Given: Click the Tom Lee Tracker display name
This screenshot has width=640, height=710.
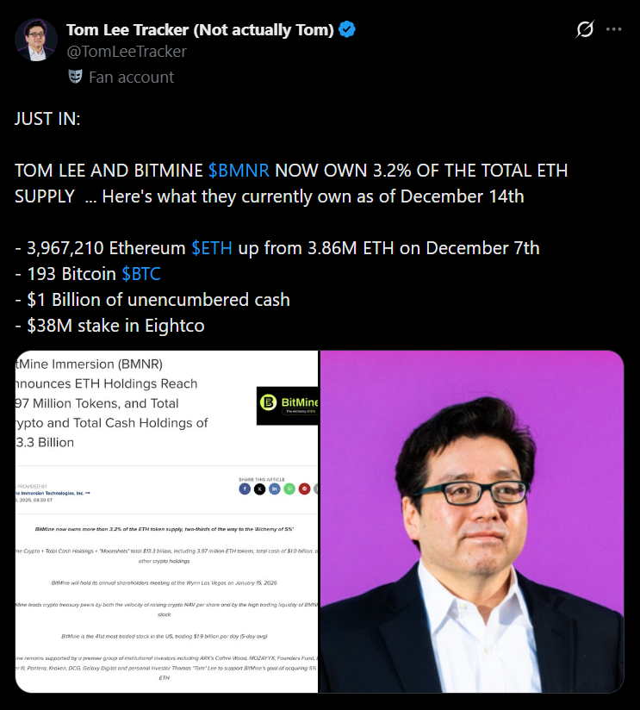Looking at the screenshot, I should 200,30.
